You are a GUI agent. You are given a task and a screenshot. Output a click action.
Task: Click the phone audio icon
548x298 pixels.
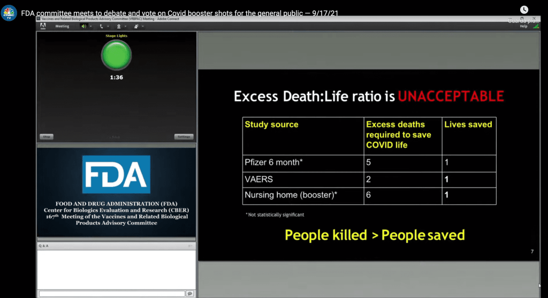tap(101, 26)
